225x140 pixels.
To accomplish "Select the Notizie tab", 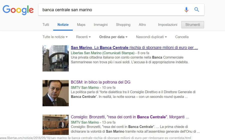I will [x=63, y=25].
